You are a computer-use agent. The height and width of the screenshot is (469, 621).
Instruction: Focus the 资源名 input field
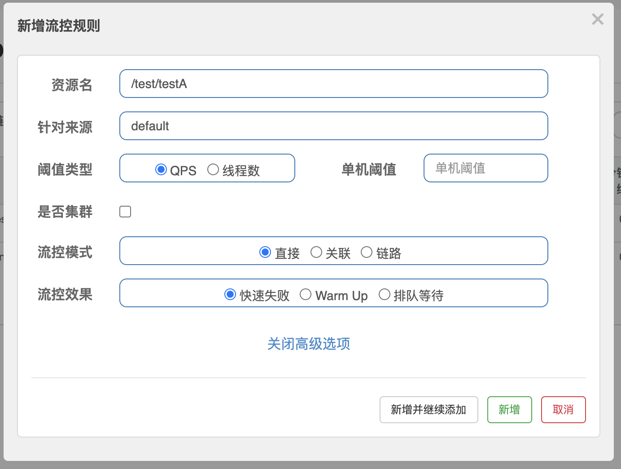(333, 84)
